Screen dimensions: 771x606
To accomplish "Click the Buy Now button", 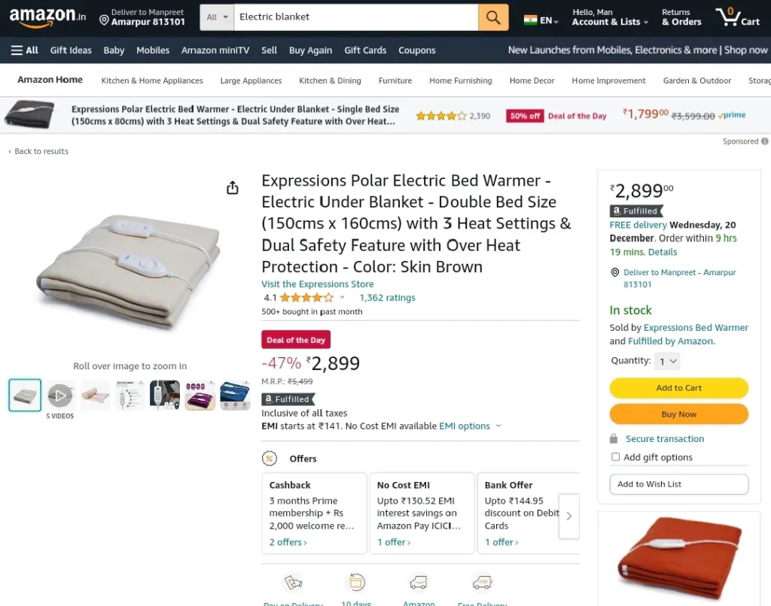I will coord(679,414).
